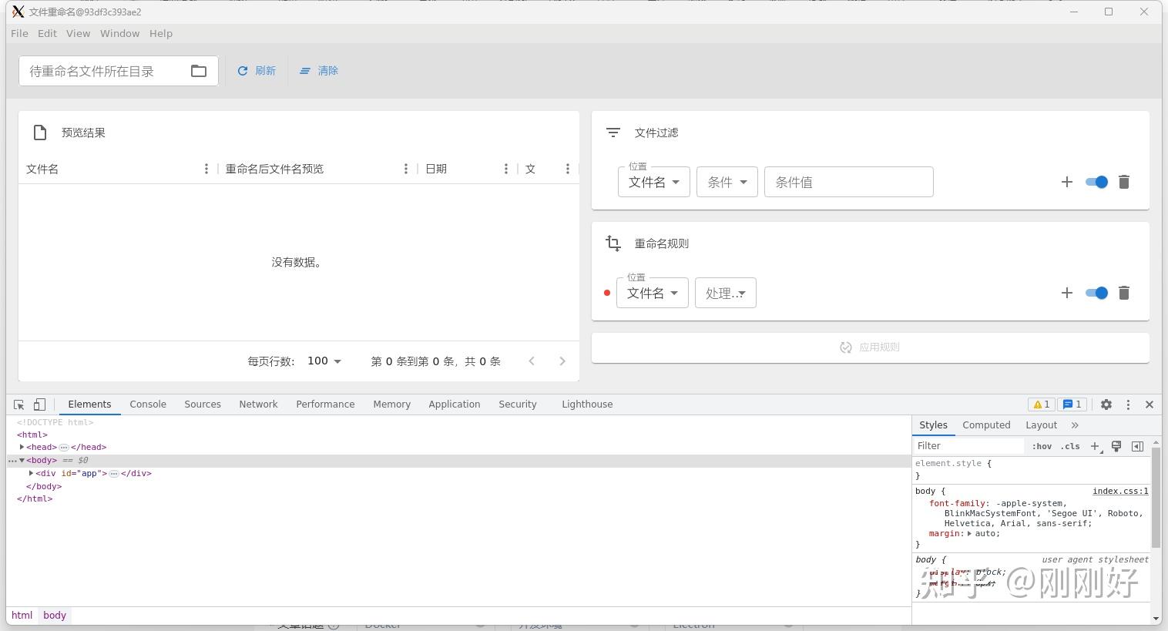Viewport: 1168px width, 631px height.
Task: Click the clear (清除) icon
Action: point(305,70)
